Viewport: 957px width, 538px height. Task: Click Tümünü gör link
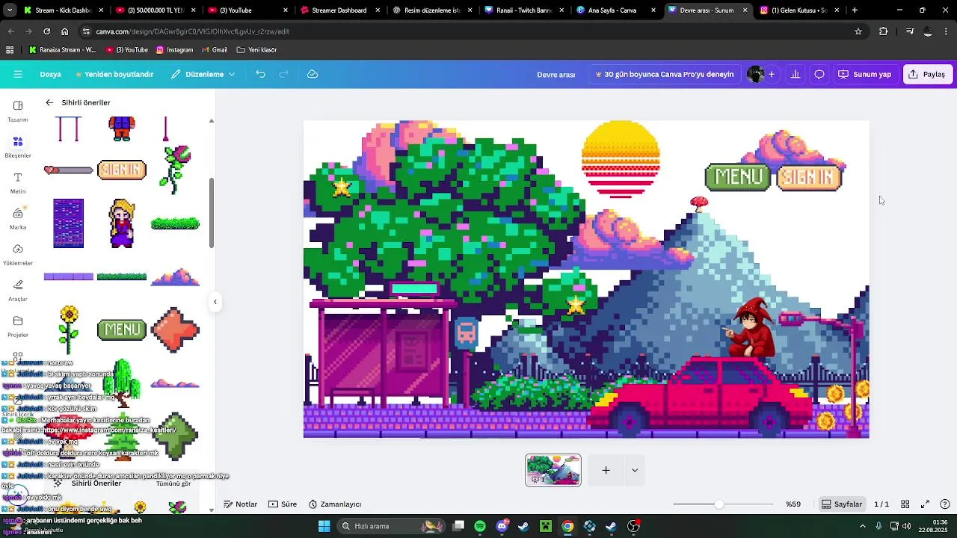click(x=173, y=483)
